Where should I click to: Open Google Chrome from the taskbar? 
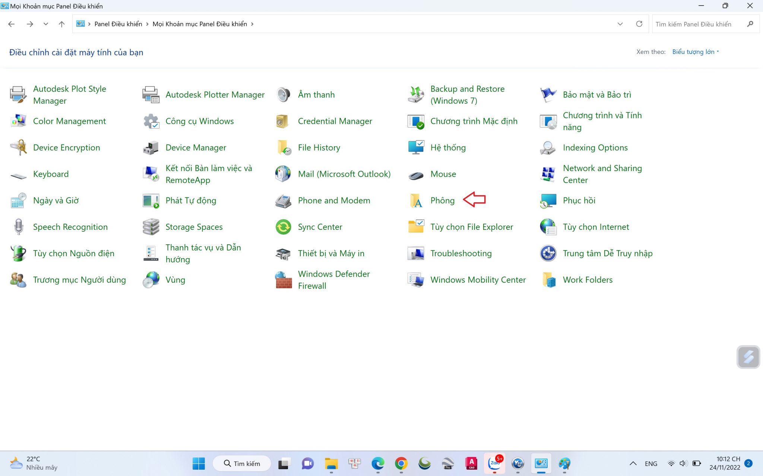point(401,463)
